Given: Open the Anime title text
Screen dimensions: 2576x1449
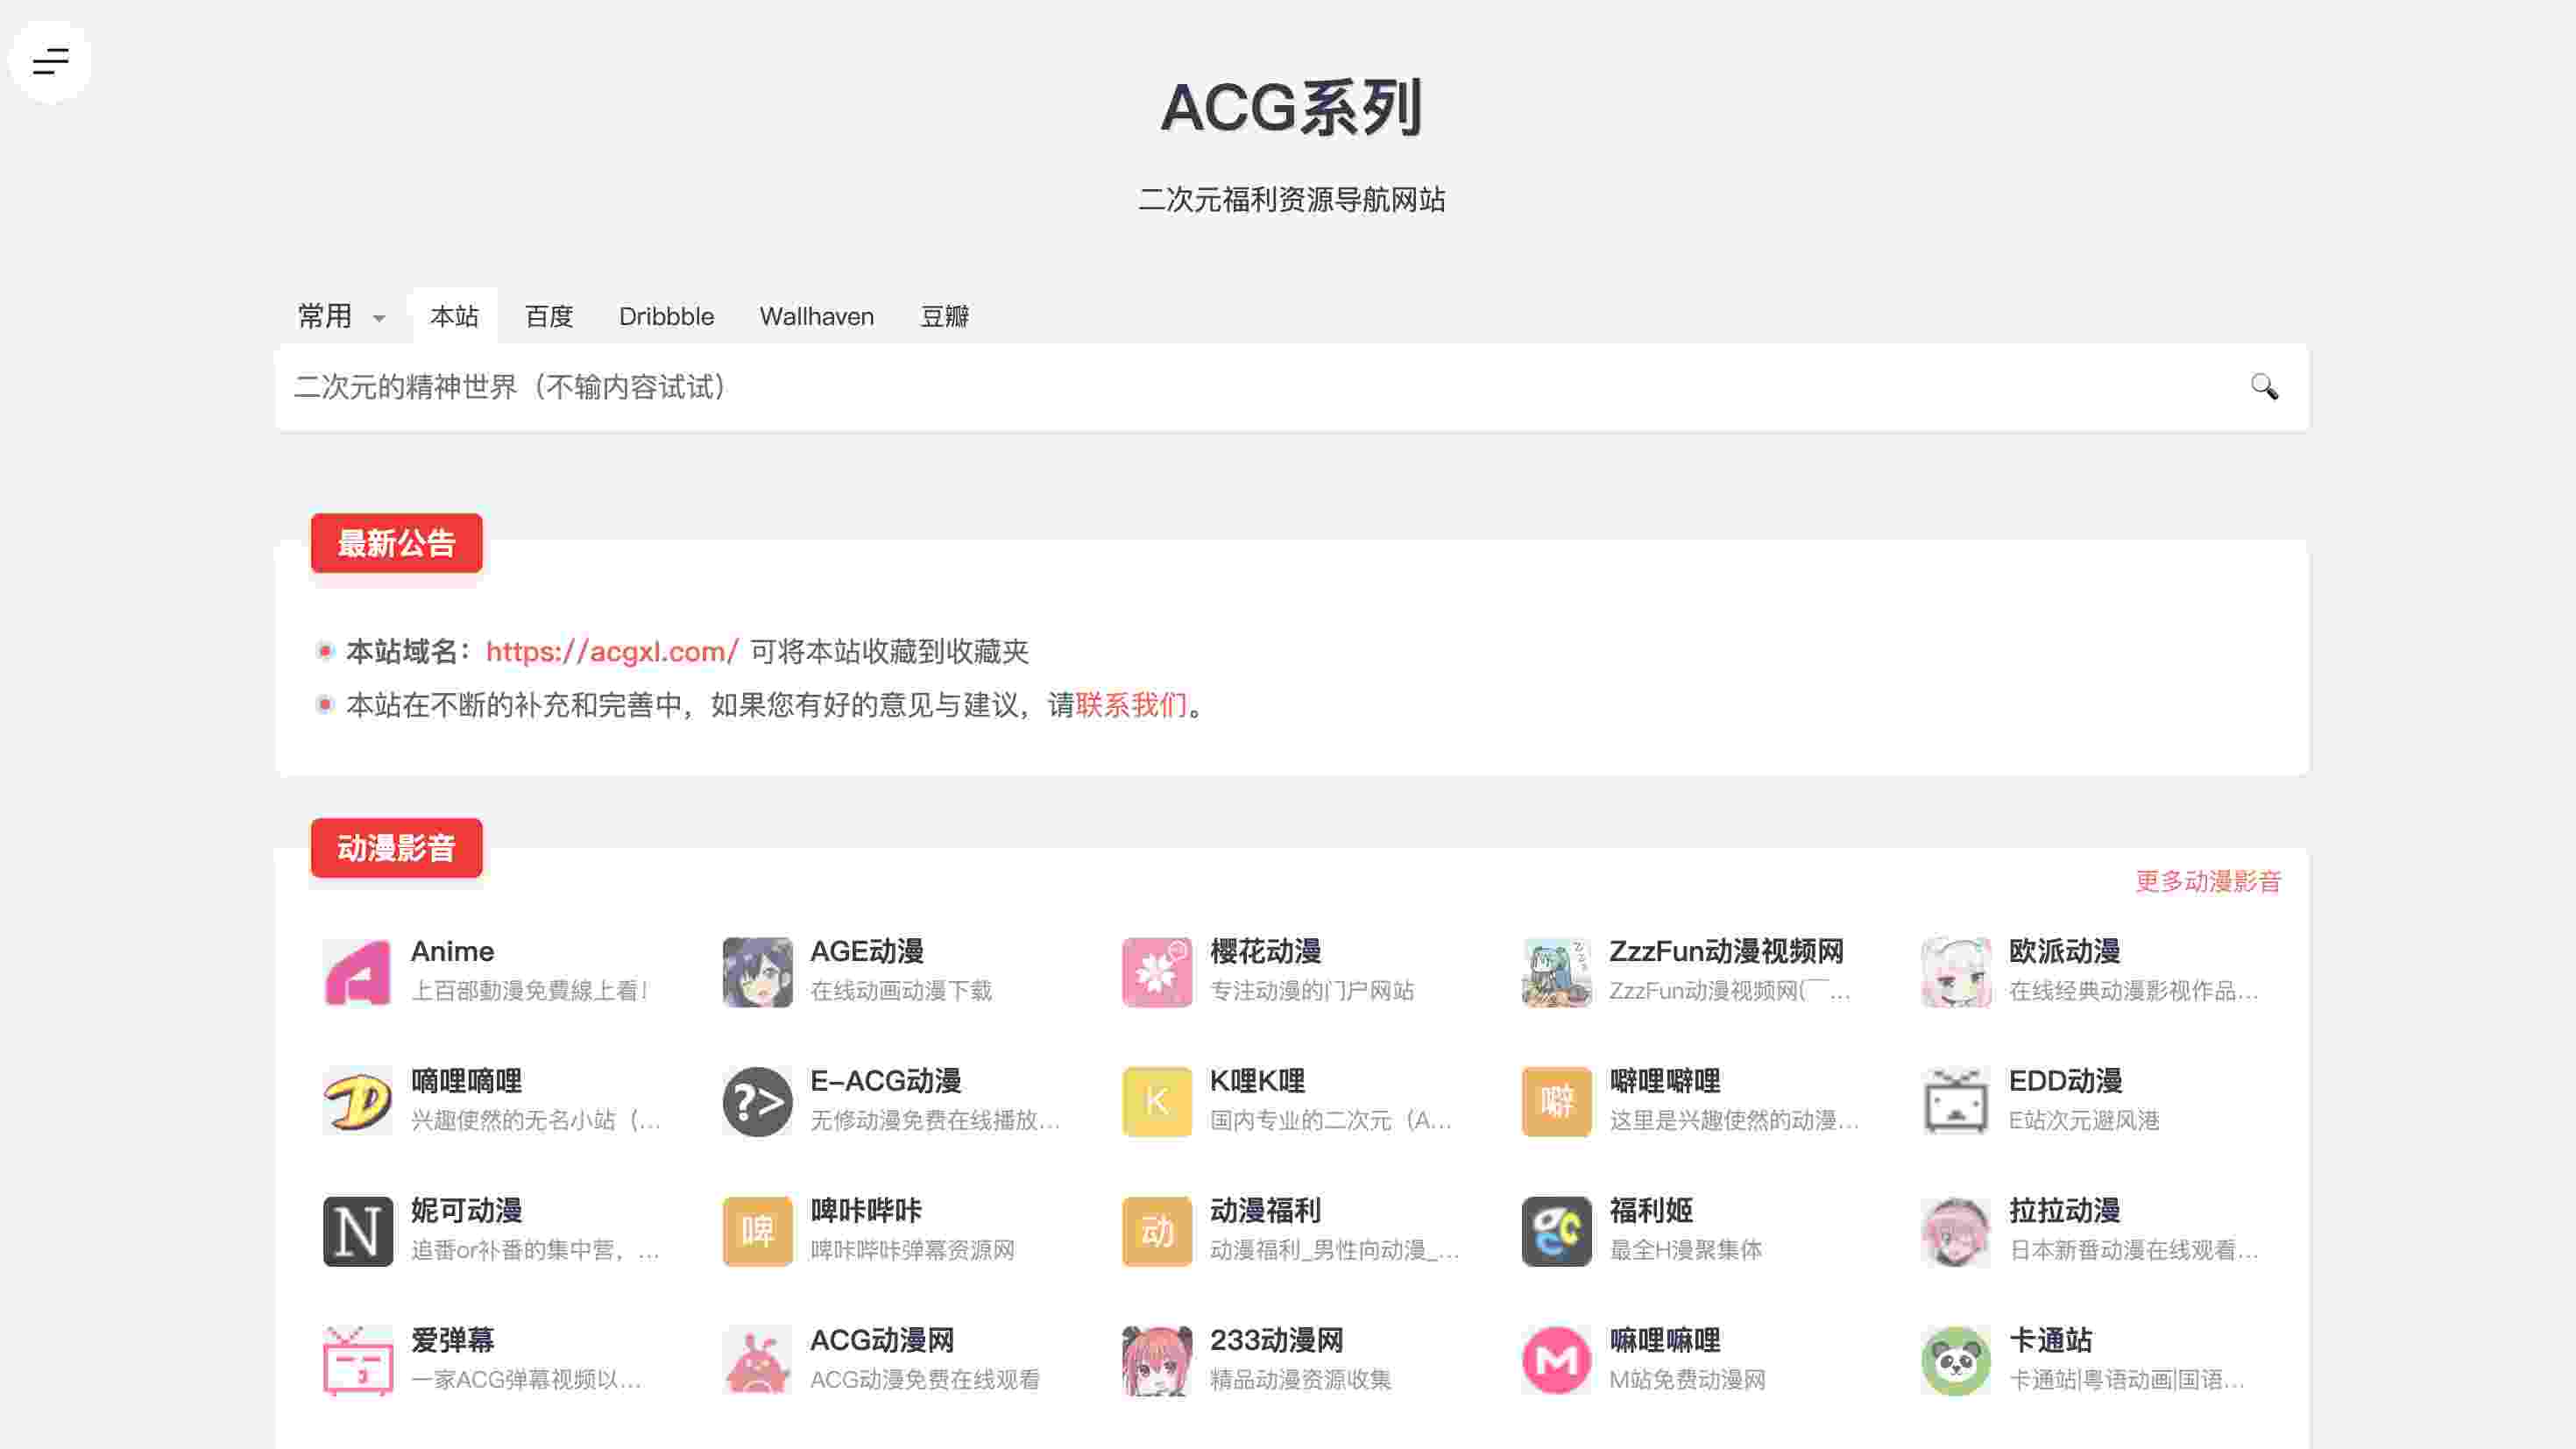Looking at the screenshot, I should point(452,951).
